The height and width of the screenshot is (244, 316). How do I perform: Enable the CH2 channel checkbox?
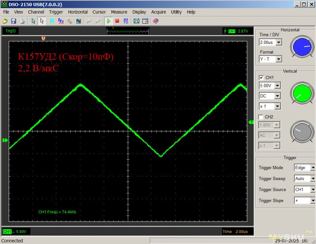click(261, 117)
